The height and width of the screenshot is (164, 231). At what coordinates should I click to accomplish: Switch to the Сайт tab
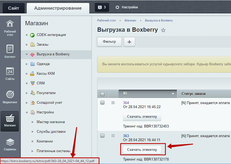[13, 8]
